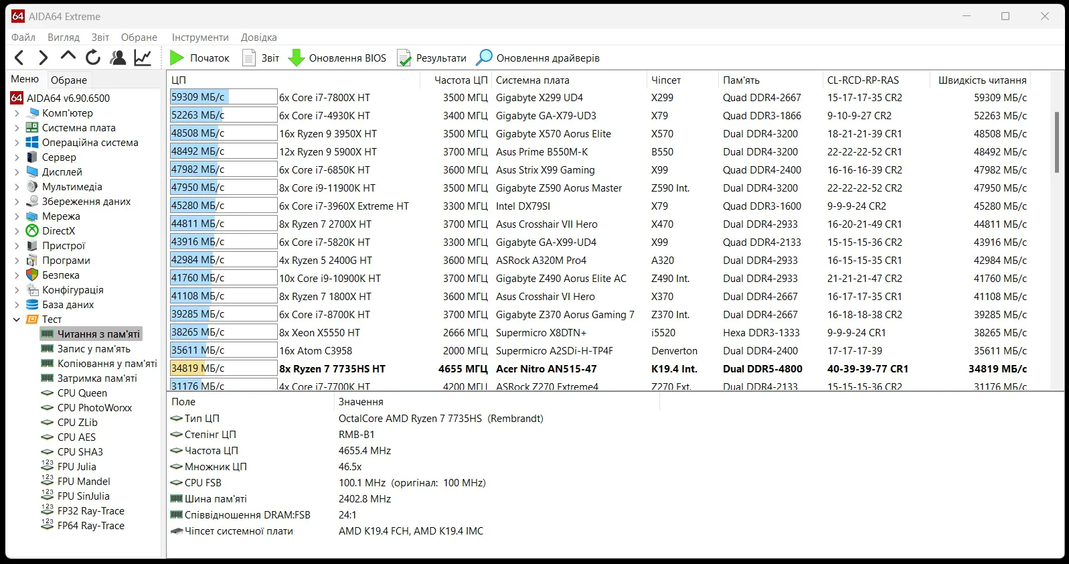Expand the Пристрої tree node
The image size is (1069, 564).
click(x=17, y=245)
